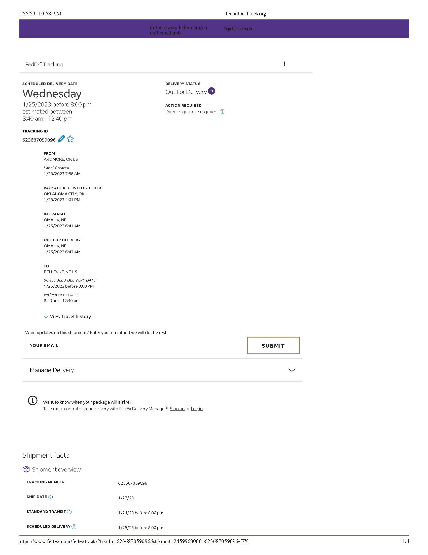428x555 pixels.
Task: Click the help icon next to Direct signature required
Action: pyautogui.click(x=222, y=112)
